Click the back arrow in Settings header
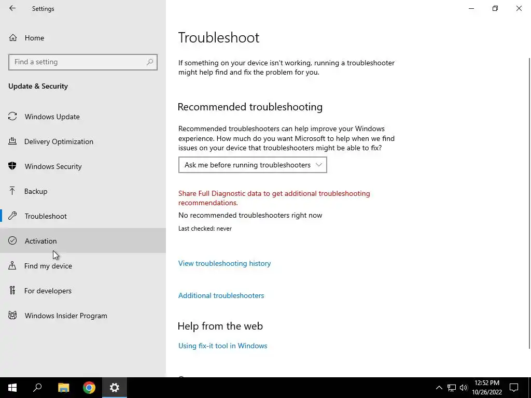Viewport: 531px width, 398px height. click(12, 8)
